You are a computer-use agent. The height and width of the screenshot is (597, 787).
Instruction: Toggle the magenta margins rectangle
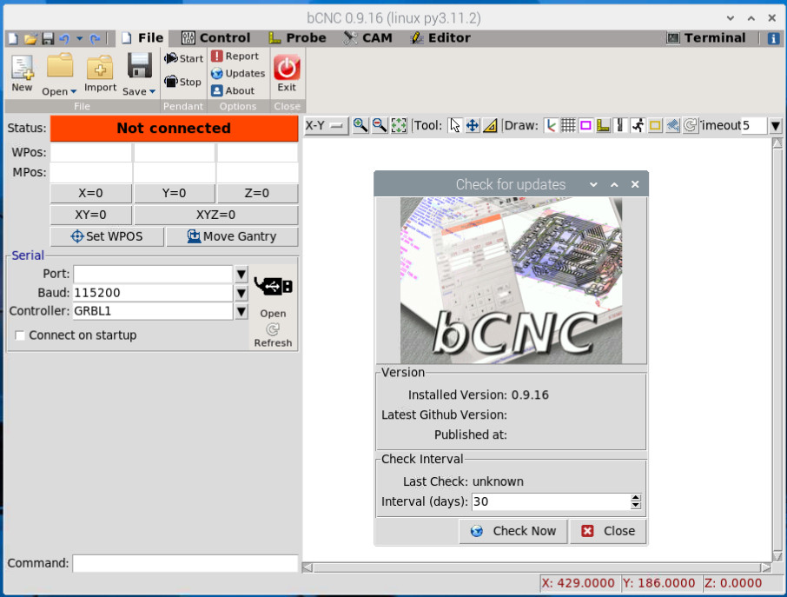tap(585, 125)
